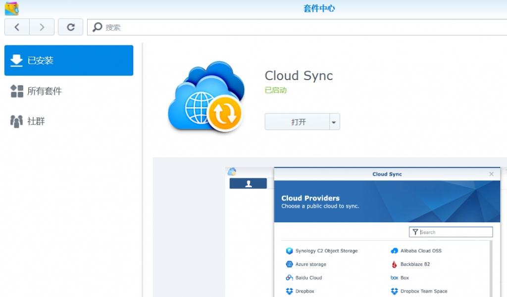Close the Cloud Sync preview dialog
Viewport: 507px width, 297px height.
click(x=492, y=174)
